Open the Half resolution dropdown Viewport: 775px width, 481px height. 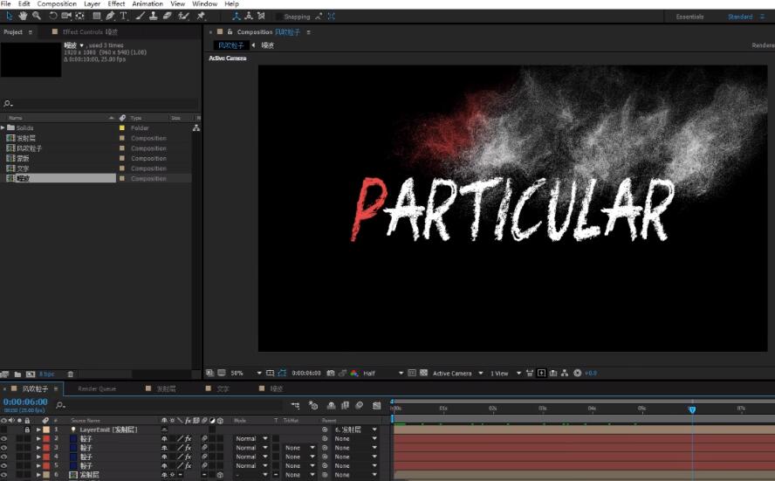383,374
